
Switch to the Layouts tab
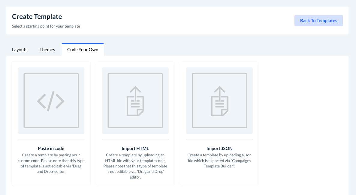(20, 50)
